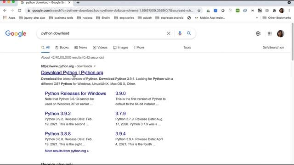Click SafeSearch on setting
This screenshot has height=165, width=294.
tap(273, 48)
